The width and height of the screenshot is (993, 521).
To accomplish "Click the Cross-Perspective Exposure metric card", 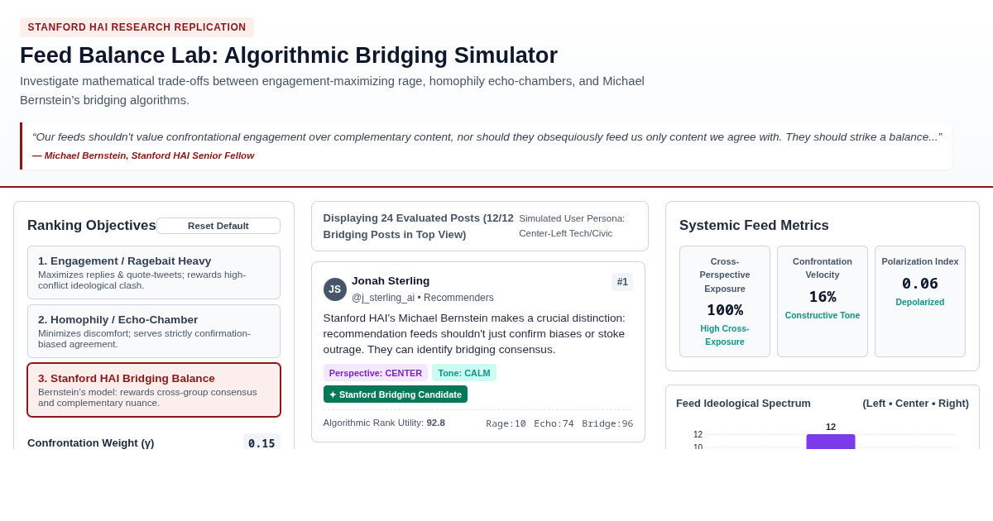I will (725, 301).
